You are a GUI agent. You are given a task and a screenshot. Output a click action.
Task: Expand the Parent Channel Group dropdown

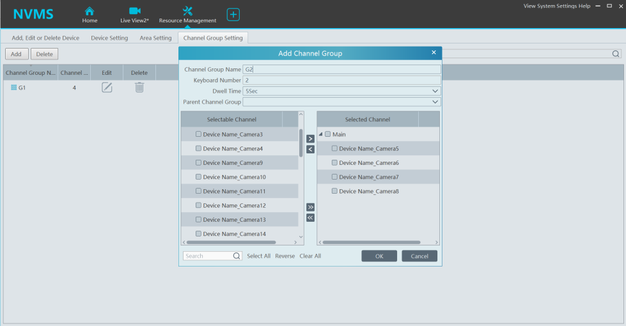341,102
